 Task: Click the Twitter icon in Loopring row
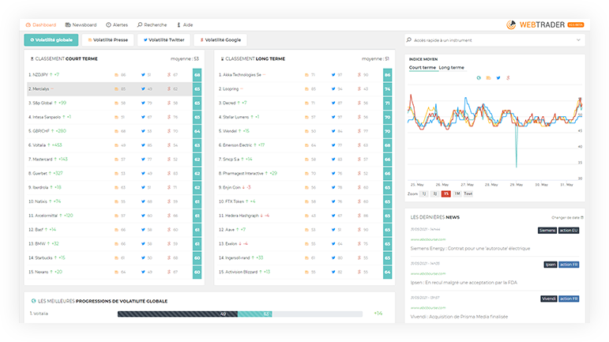(x=333, y=89)
